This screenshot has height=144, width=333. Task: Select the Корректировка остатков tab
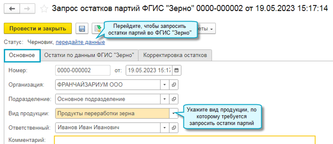pyautogui.click(x=175, y=55)
